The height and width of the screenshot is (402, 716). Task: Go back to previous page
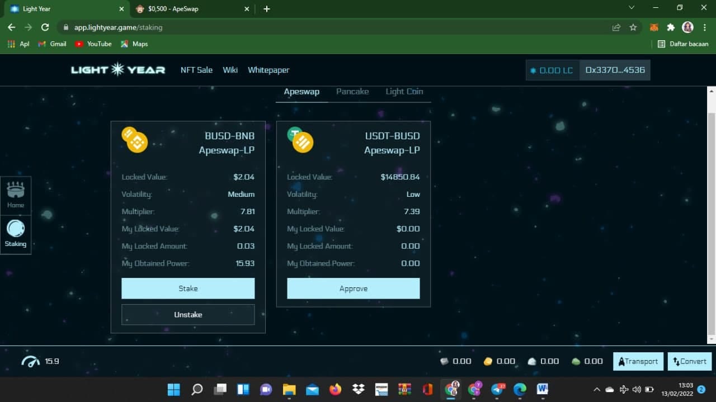(12, 27)
